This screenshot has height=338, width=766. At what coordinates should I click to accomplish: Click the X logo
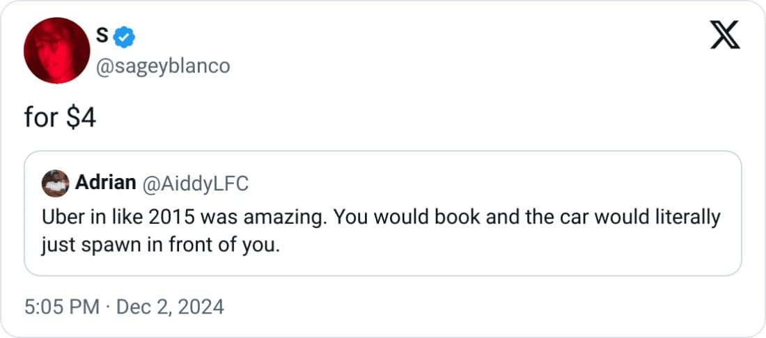[x=725, y=33]
